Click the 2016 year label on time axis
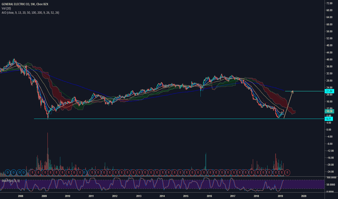Image resolution: width=338 pixels, height=199 pixels. (x=209, y=196)
